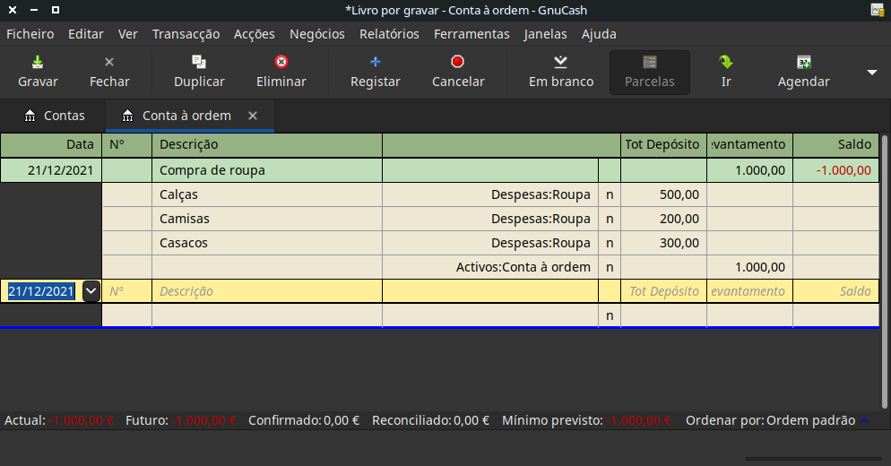Expand the toolbar overflow arrow
Screen dimensions: 891x466
(x=871, y=73)
